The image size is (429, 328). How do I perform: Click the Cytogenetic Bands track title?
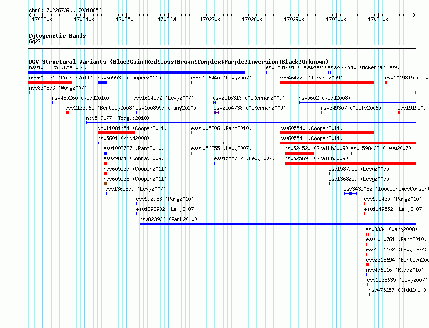57,36
